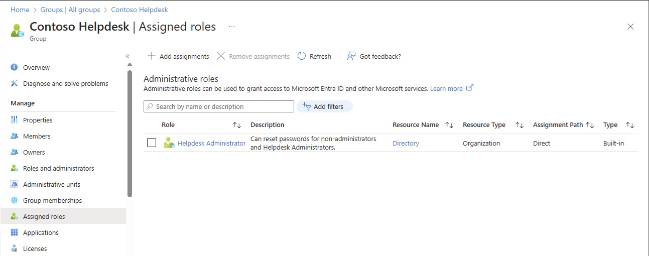Image resolution: width=649 pixels, height=256 pixels.
Task: Open the ellipsis more options next to title
Action: (232, 27)
